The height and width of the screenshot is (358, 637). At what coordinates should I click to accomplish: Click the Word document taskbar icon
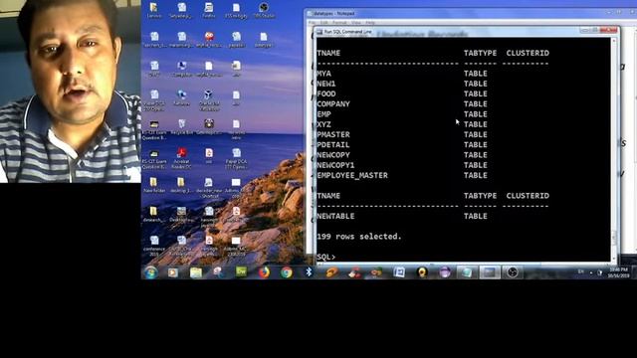click(x=399, y=271)
